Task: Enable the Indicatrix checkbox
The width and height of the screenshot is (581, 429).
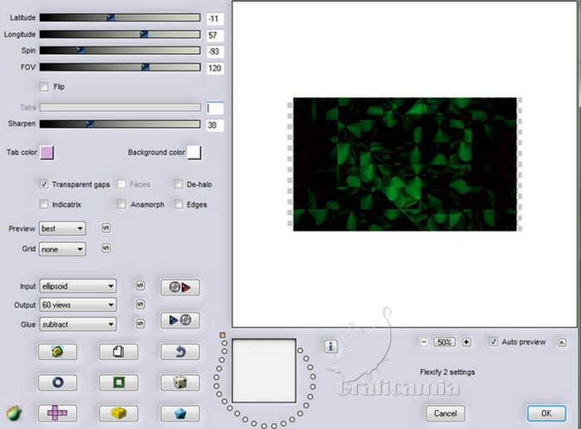Action: [x=44, y=204]
